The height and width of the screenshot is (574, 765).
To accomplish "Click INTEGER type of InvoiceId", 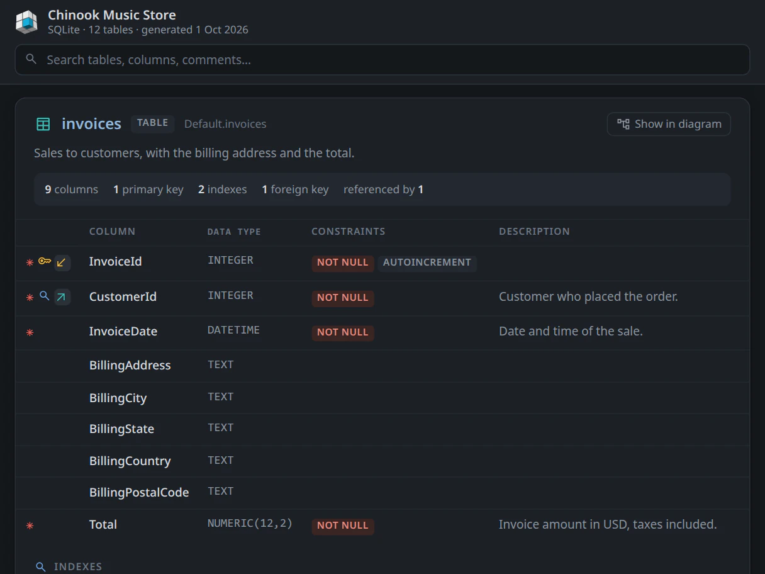I will coord(230,260).
